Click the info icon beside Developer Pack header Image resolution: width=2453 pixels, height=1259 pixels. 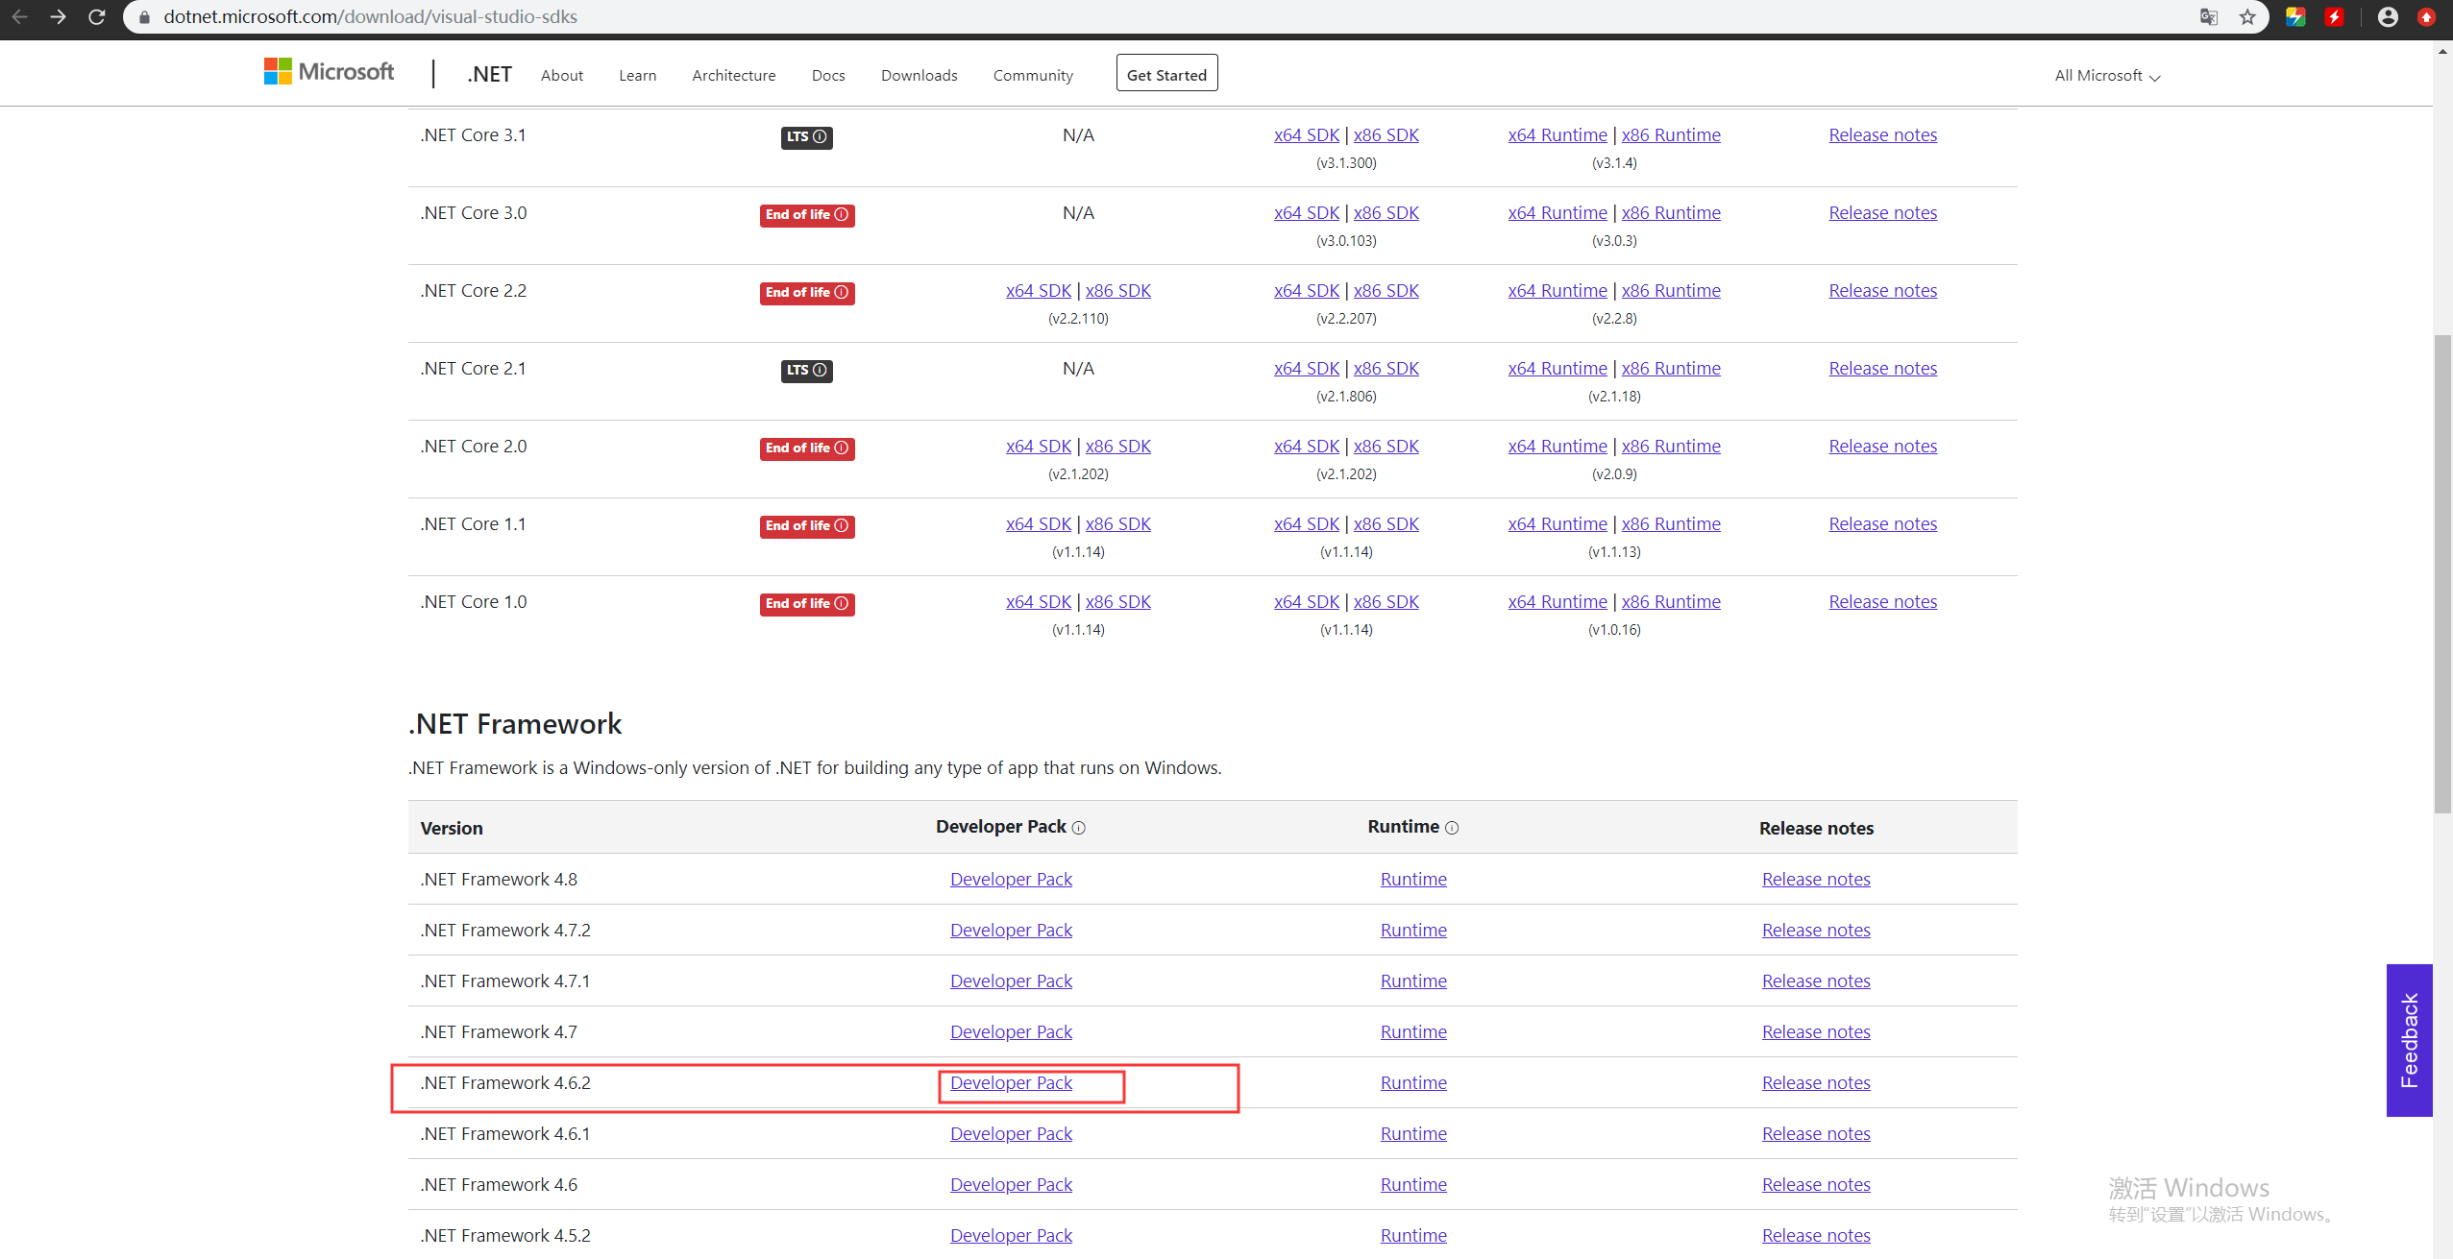coord(1079,828)
